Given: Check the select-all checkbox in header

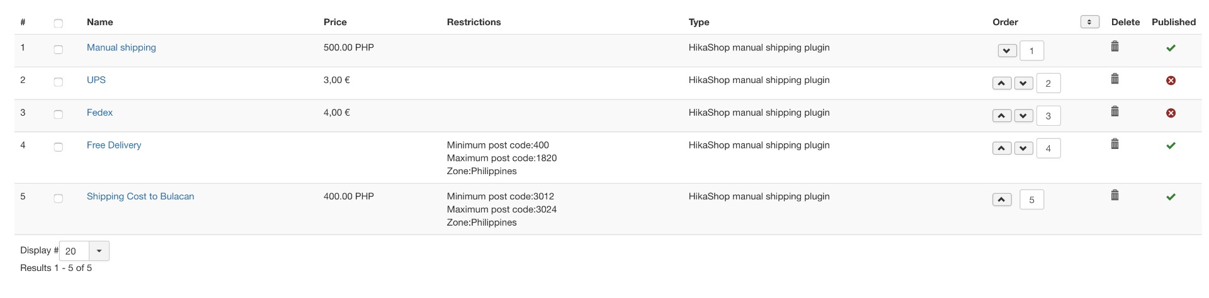Looking at the screenshot, I should pos(59,23).
